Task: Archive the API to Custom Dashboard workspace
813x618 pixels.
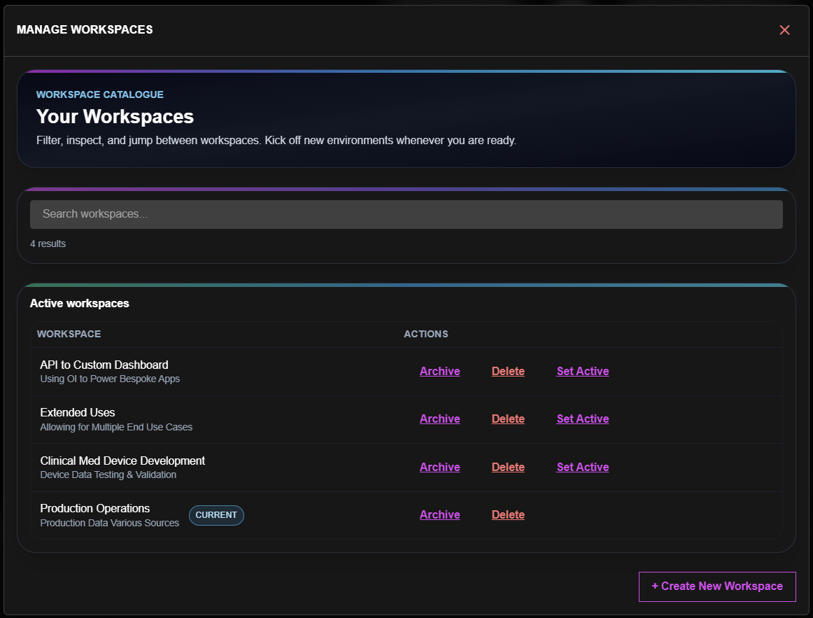Action: point(439,371)
